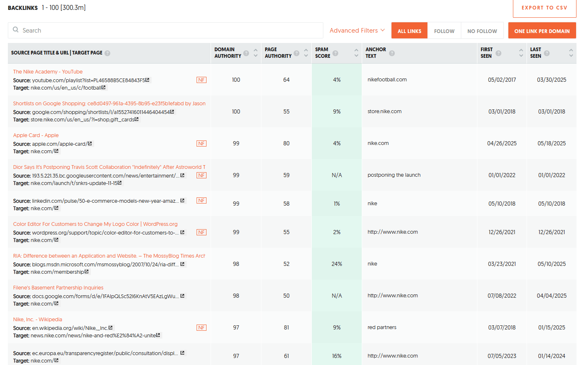Open Dior Says It's Postponing Travis Scott link
Screen dimensions: 586x365
(x=109, y=167)
